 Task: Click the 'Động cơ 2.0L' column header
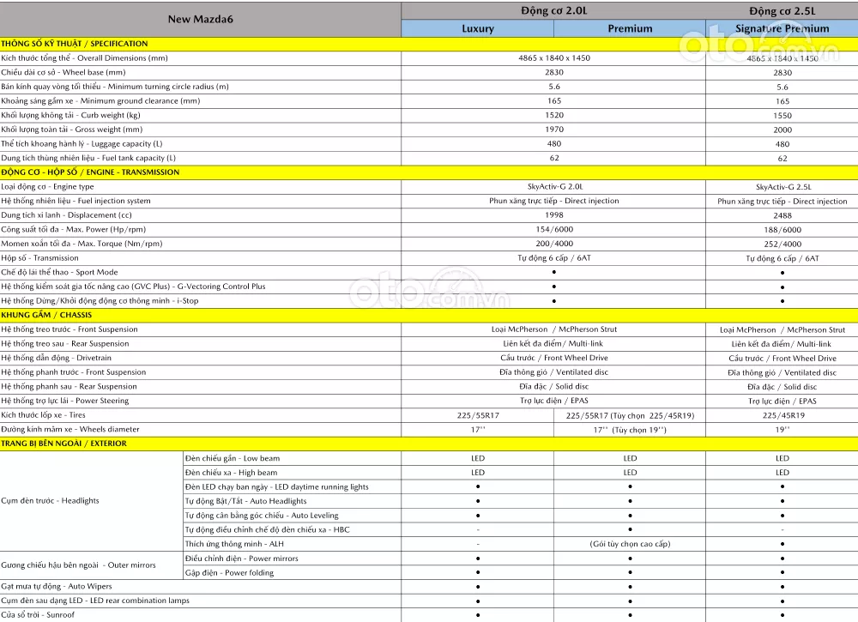click(x=553, y=11)
